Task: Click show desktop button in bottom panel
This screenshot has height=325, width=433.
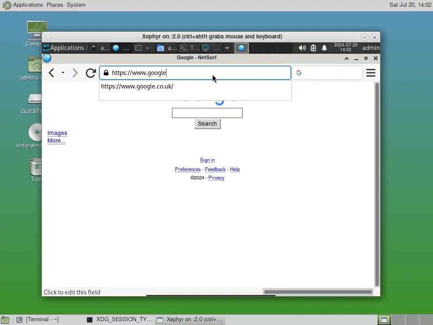Action: tap(5, 320)
